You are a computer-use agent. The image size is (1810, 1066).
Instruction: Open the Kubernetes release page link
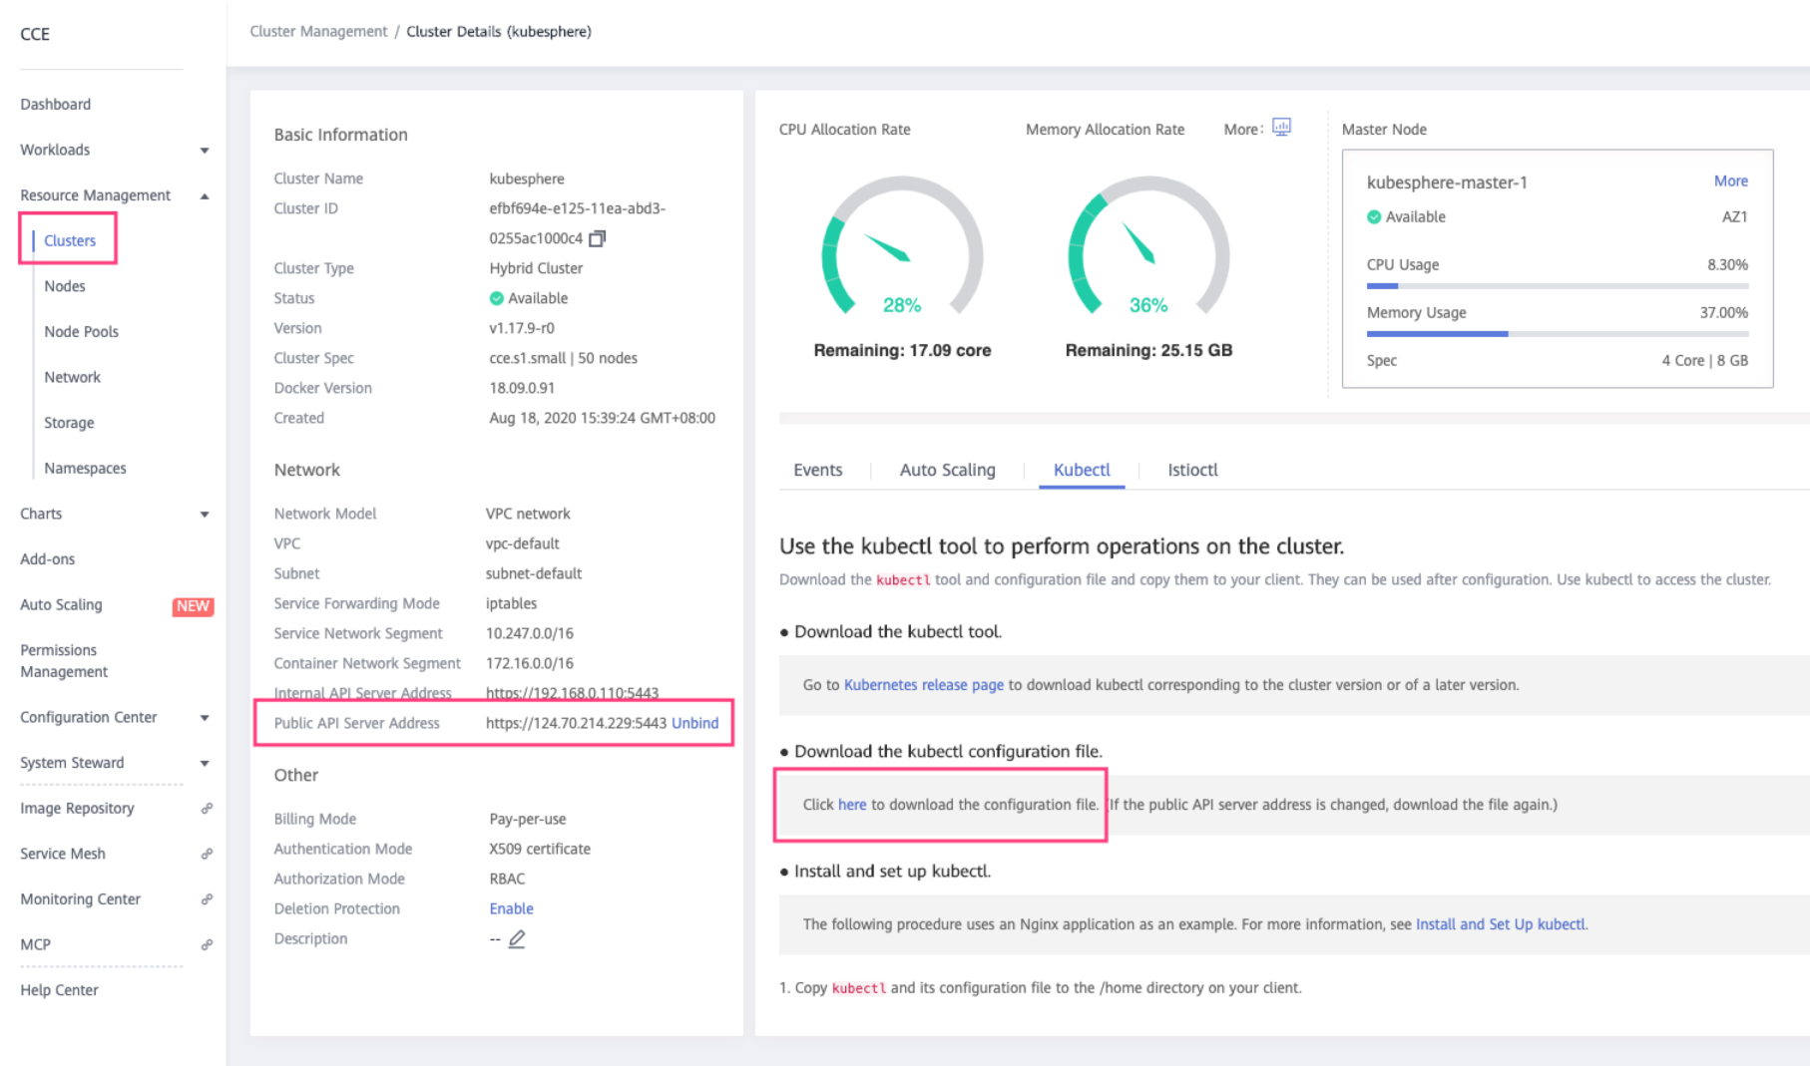click(x=923, y=685)
